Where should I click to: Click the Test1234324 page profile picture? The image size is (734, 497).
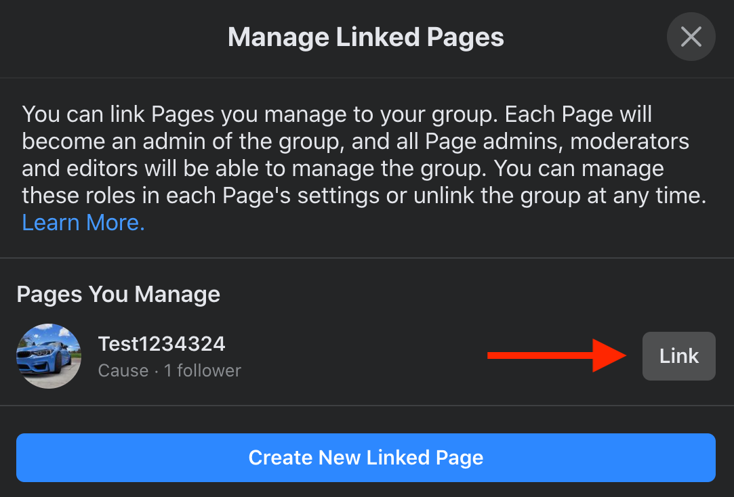coord(49,356)
